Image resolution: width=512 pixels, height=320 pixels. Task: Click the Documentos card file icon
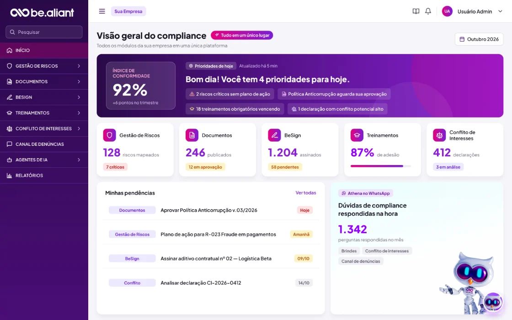(x=192, y=135)
